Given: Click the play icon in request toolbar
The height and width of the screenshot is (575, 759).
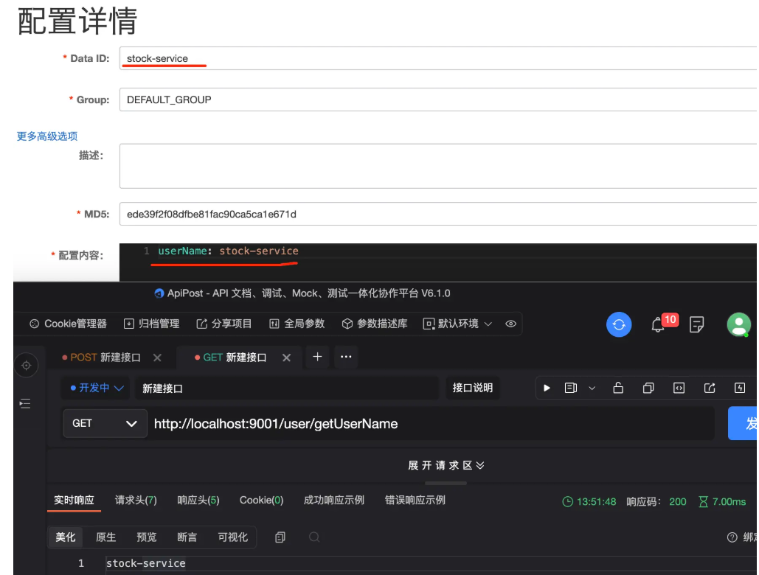Looking at the screenshot, I should click(x=547, y=388).
